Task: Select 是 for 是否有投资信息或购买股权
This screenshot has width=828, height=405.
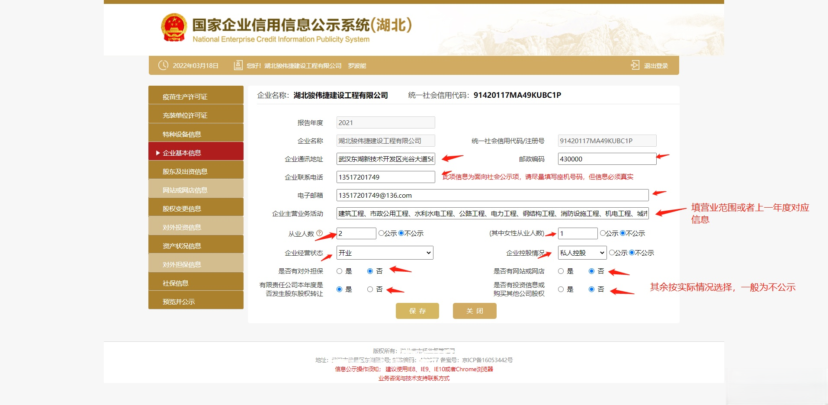Action: [561, 289]
